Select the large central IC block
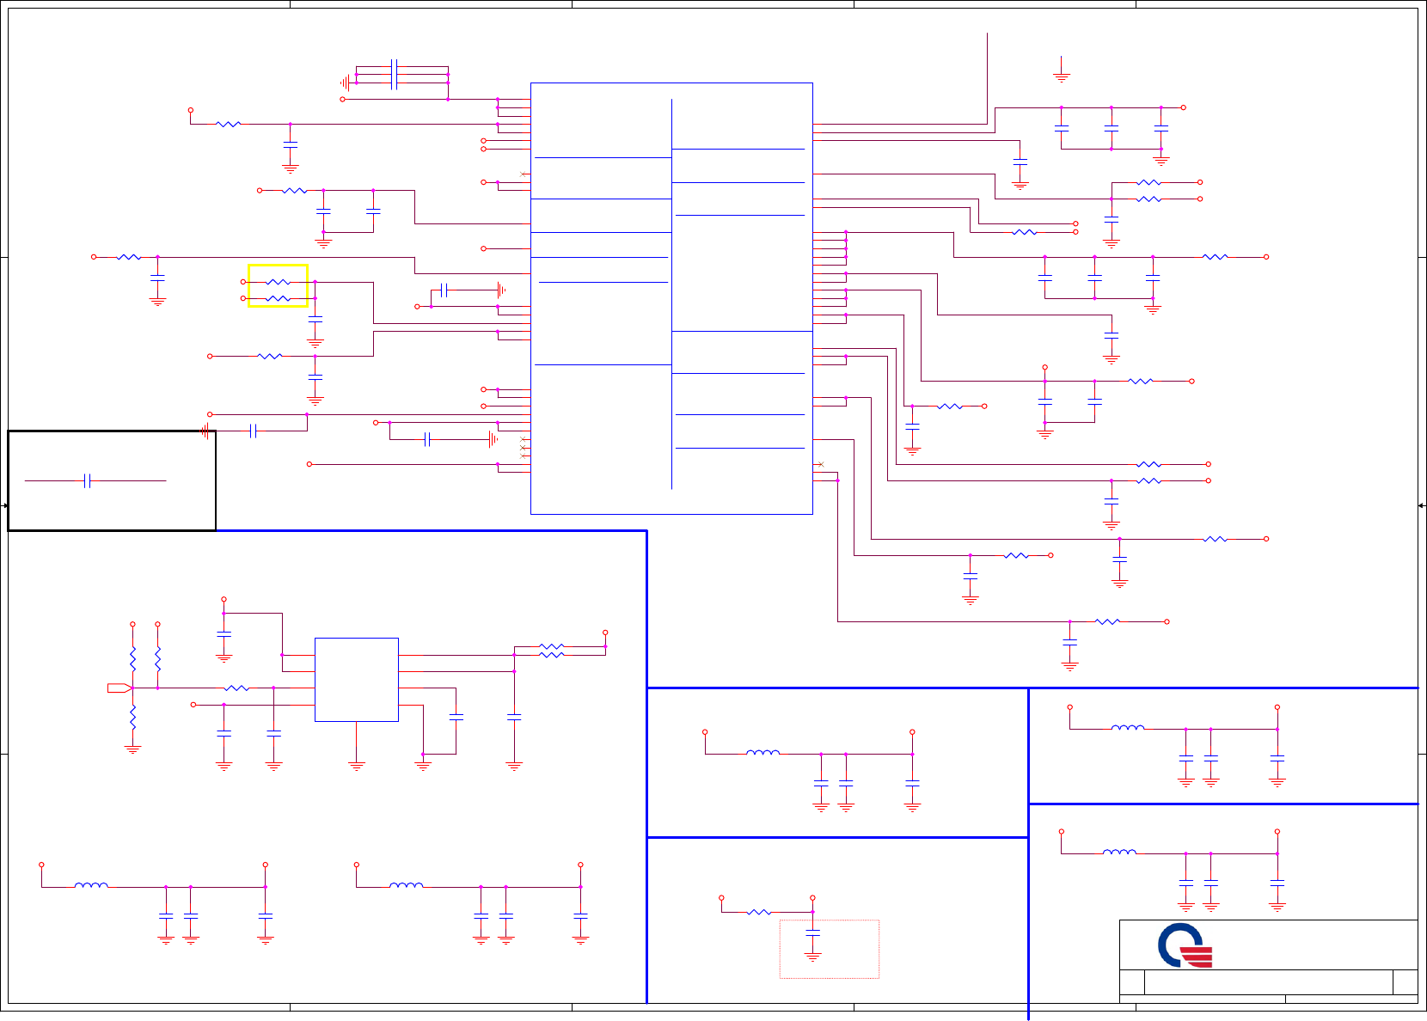The image size is (1427, 1021). coord(671,298)
